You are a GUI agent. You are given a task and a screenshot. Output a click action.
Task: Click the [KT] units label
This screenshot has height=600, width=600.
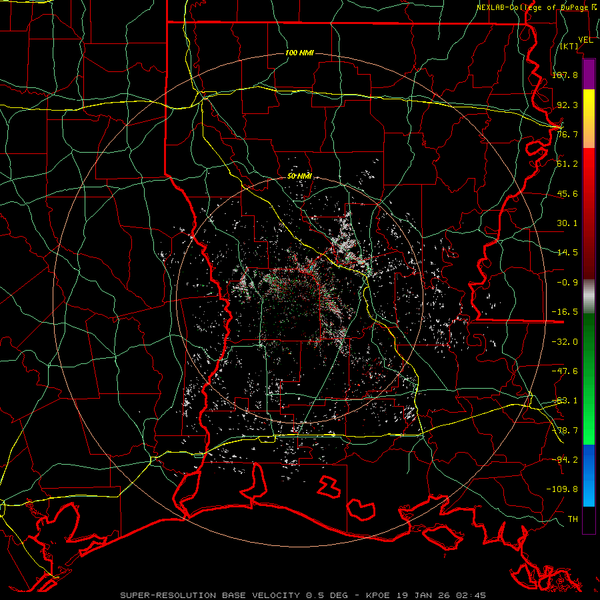[569, 46]
